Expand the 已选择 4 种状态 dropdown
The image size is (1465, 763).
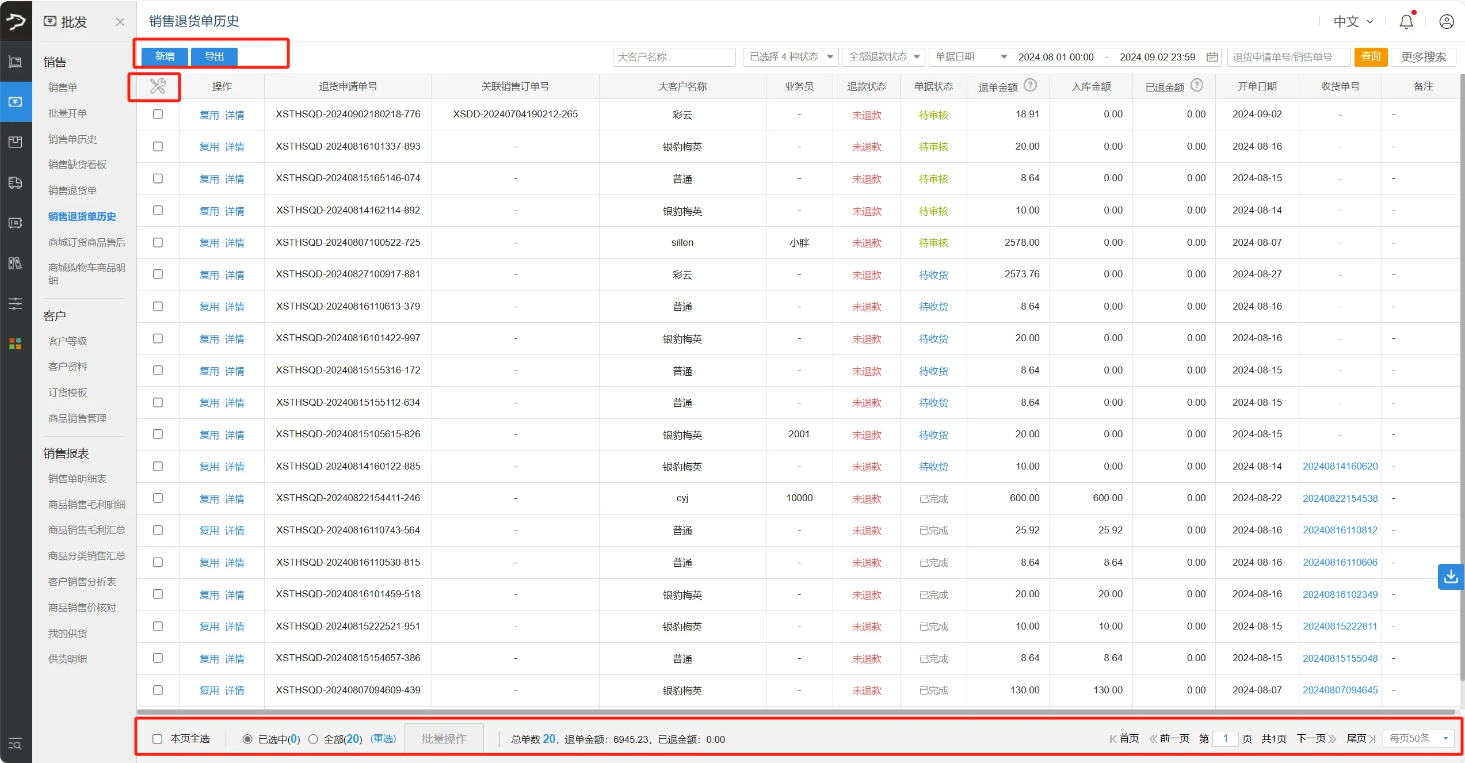coord(791,57)
